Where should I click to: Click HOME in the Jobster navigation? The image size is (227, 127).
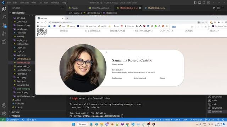click(x=64, y=31)
